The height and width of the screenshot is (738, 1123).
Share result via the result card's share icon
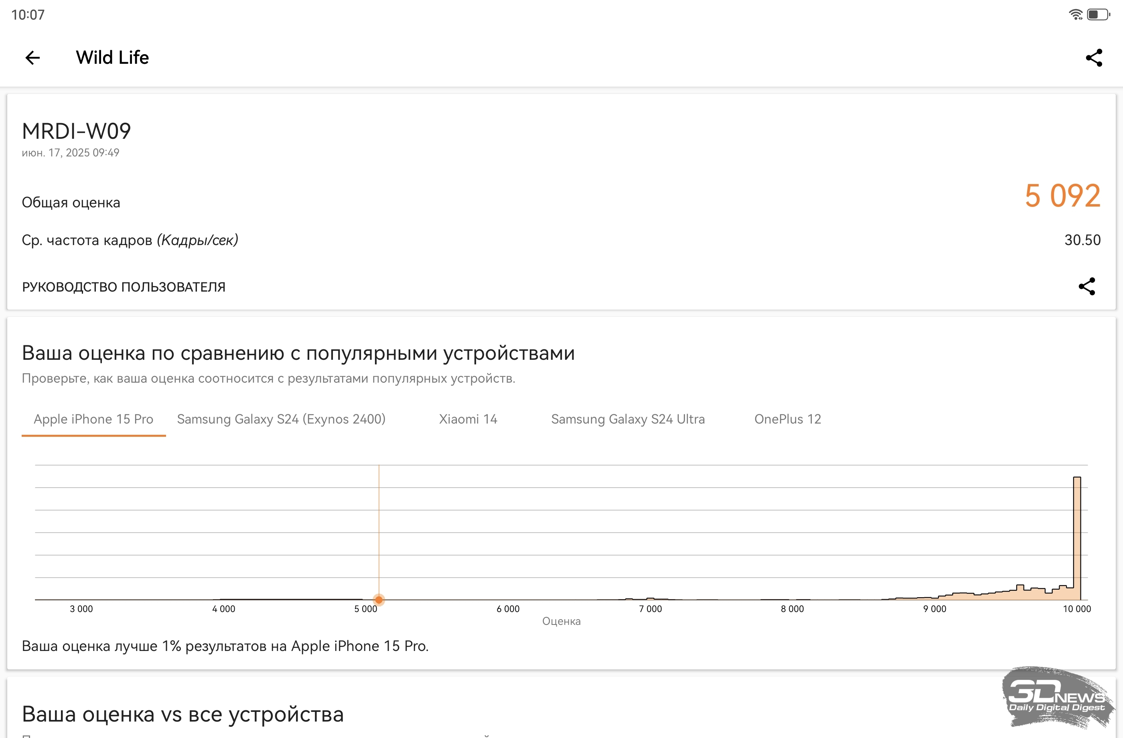(x=1087, y=286)
